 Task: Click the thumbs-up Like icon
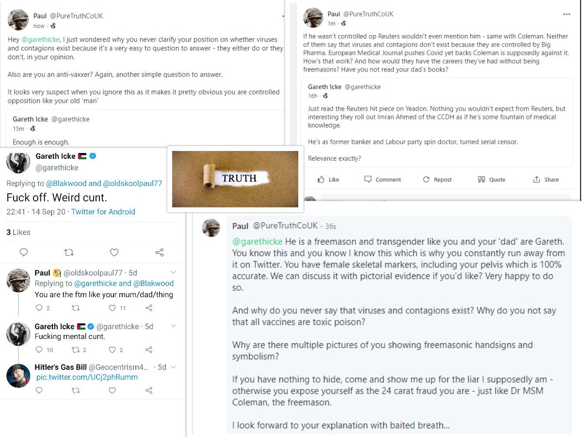coord(321,180)
